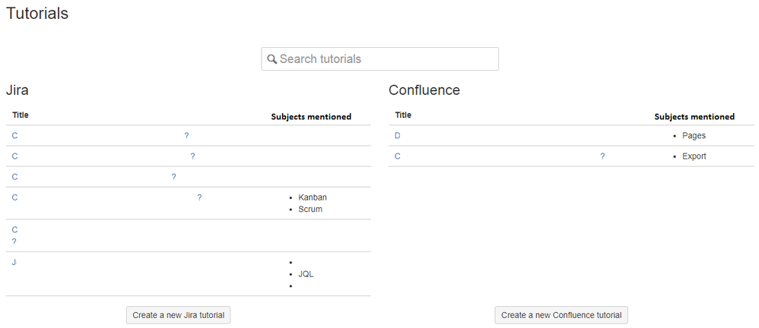
Task: Open Jira tutorial link mentioning Kanban and Scrum
Action: 14,198
